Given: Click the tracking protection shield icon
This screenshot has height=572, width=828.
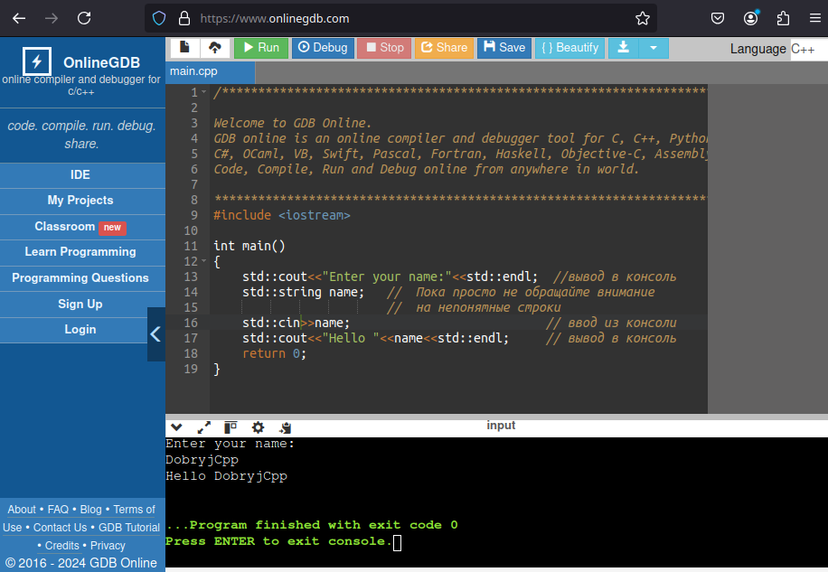Looking at the screenshot, I should coord(159,18).
